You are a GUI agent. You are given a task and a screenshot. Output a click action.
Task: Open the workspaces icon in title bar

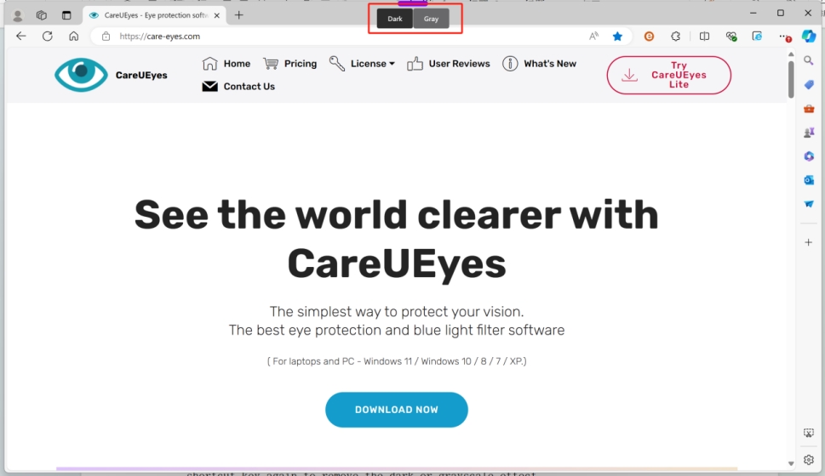pyautogui.click(x=42, y=15)
